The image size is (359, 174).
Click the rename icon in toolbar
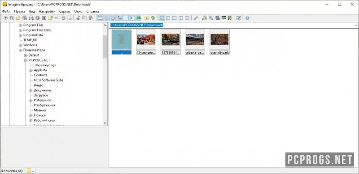click(57, 18)
